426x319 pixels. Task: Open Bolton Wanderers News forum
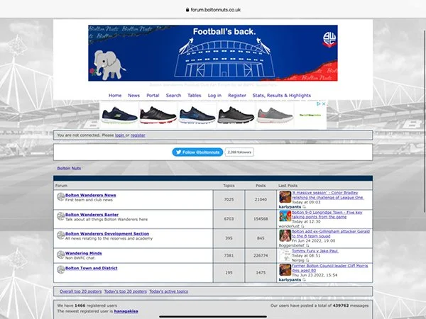tap(90, 195)
